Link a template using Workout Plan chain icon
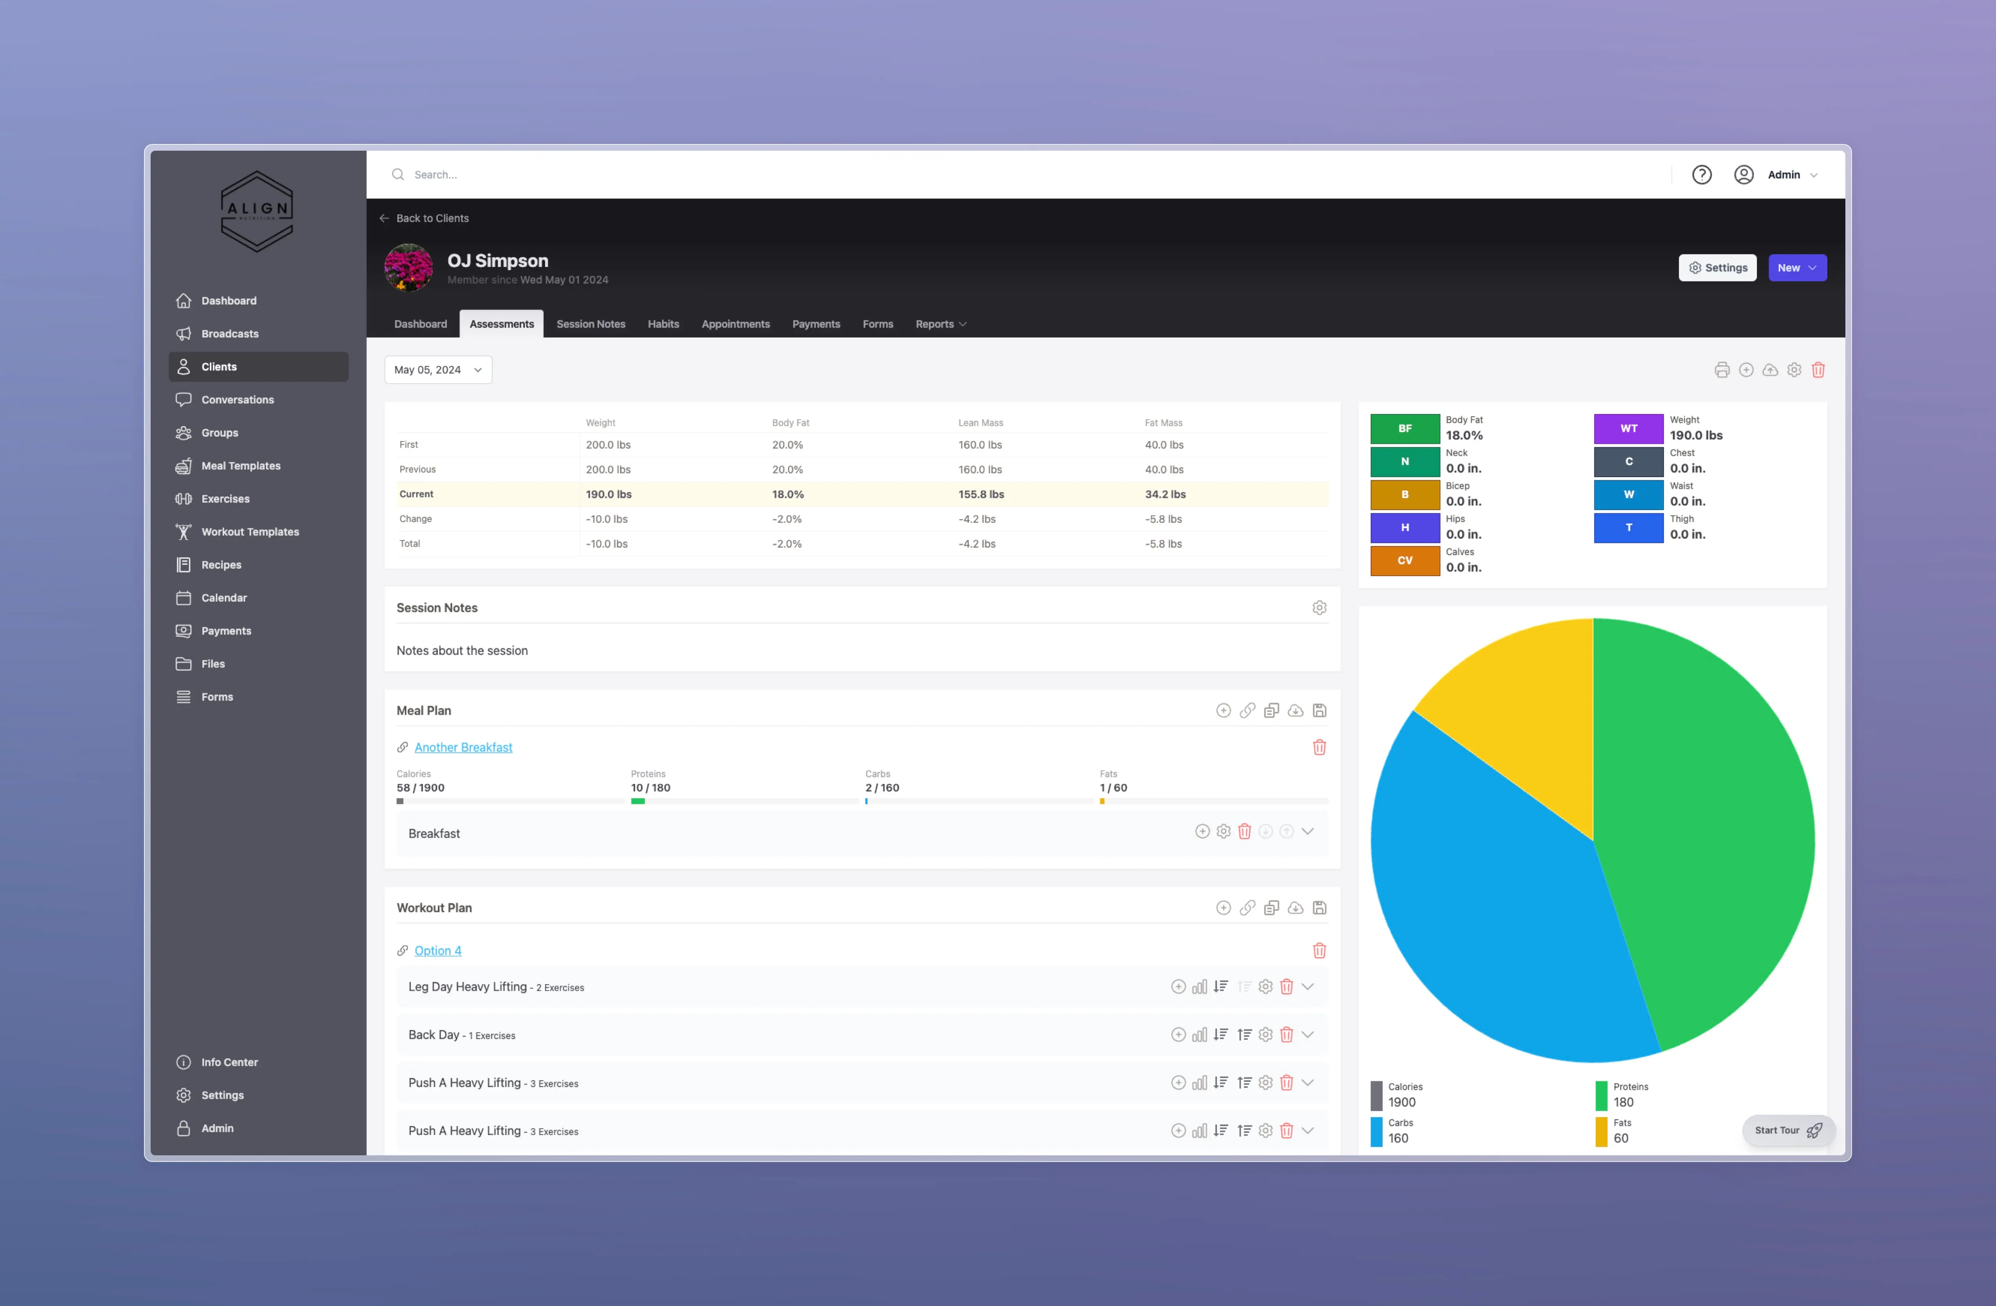1996x1306 pixels. tap(1247, 908)
